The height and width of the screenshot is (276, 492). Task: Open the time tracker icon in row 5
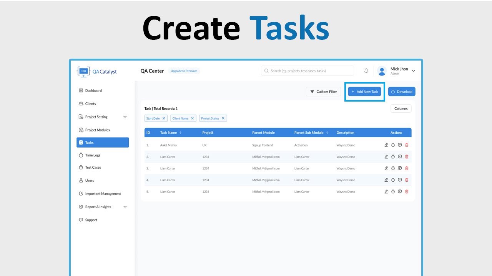393,192
